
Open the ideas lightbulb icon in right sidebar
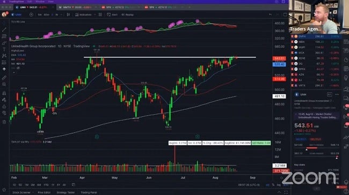pos(346,78)
